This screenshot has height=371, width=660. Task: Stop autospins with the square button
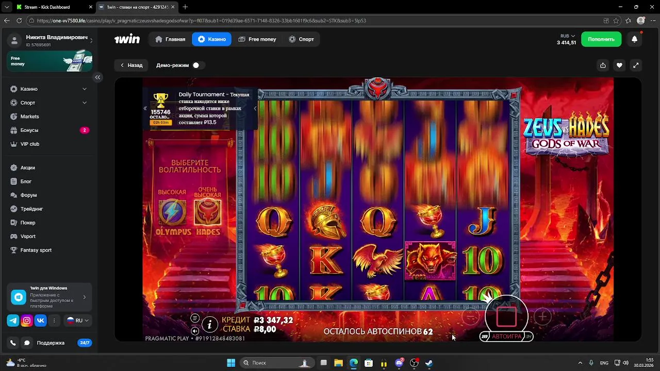[x=506, y=317]
